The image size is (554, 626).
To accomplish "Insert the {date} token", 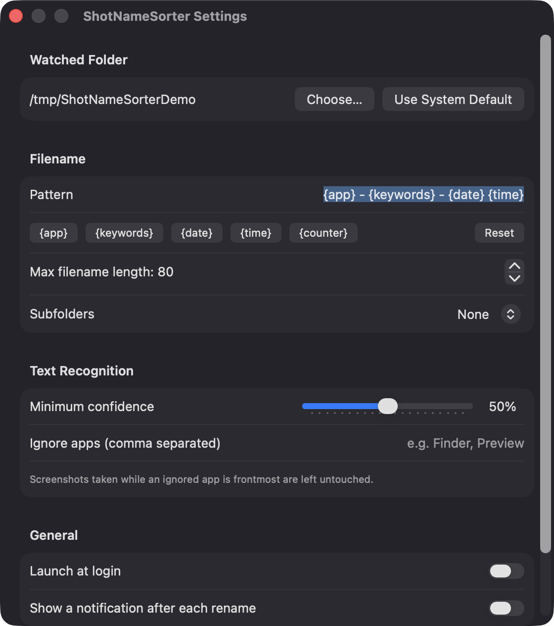I will [197, 233].
